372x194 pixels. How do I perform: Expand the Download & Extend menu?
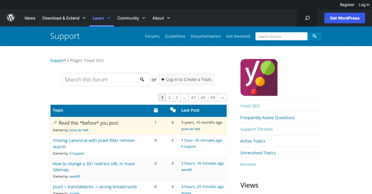[64, 18]
